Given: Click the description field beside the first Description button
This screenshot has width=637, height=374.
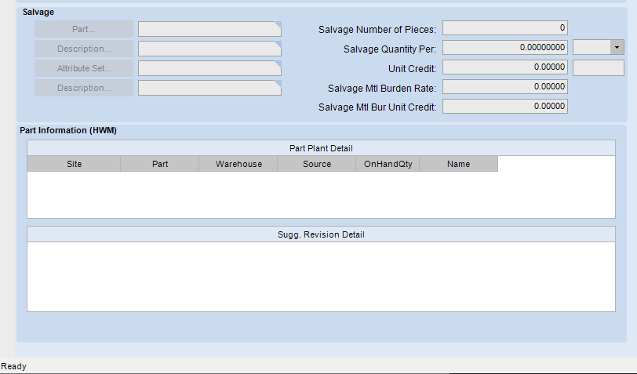Looking at the screenshot, I should [x=209, y=49].
